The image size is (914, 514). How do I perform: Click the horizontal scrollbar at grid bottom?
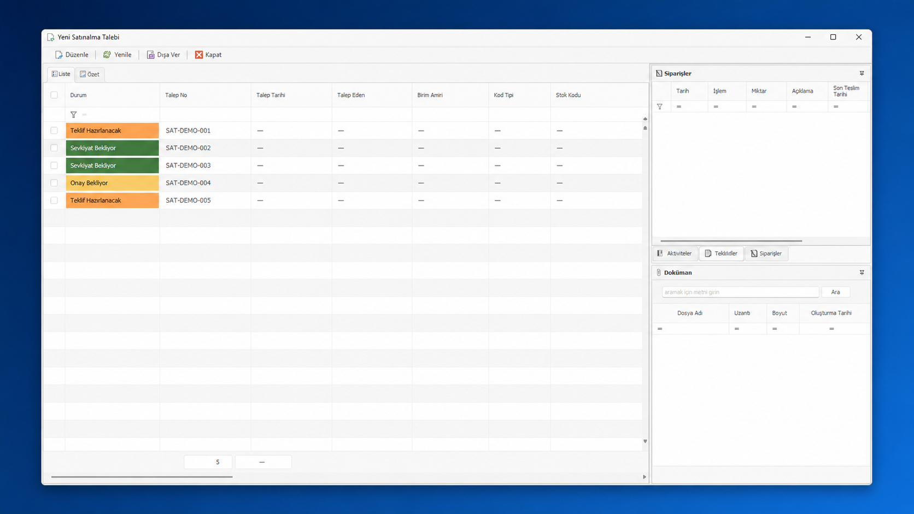coord(142,477)
